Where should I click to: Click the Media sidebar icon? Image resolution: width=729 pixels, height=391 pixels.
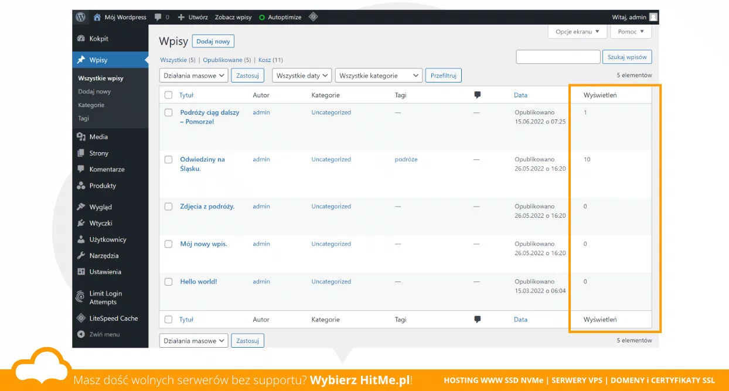pyautogui.click(x=81, y=137)
